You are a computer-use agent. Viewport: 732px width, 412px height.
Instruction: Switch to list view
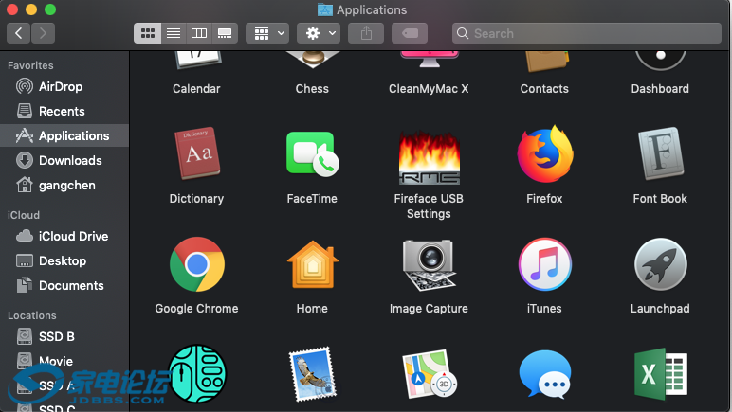pos(174,33)
